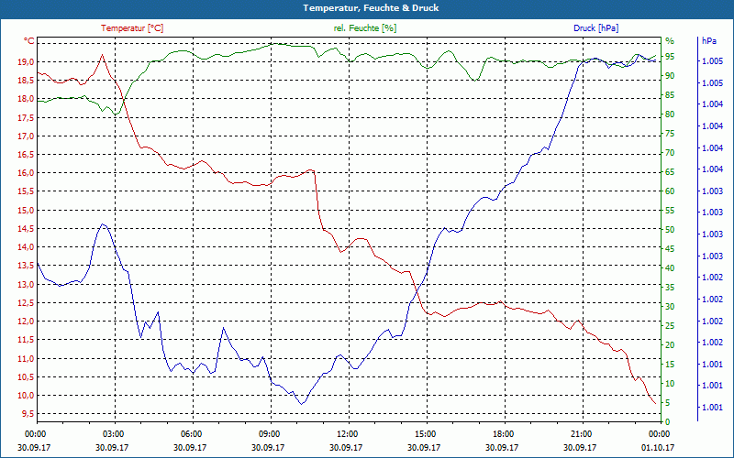Click the °C unit label on temperature axis
This screenshot has width=734, height=458.
click(28, 41)
